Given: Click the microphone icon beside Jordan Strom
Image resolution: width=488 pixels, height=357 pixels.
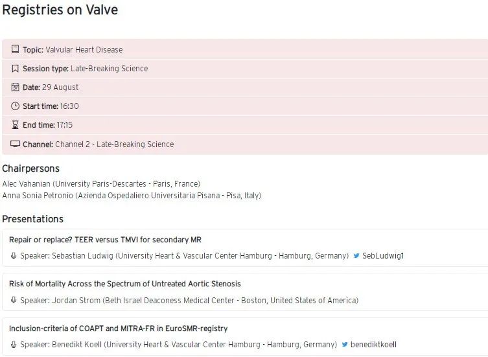Looking at the screenshot, I should click(13, 301).
